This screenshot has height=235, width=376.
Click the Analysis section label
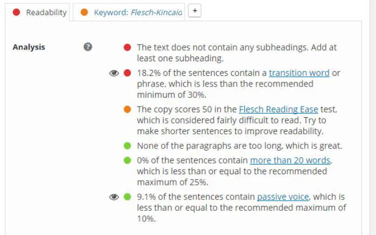tap(28, 47)
